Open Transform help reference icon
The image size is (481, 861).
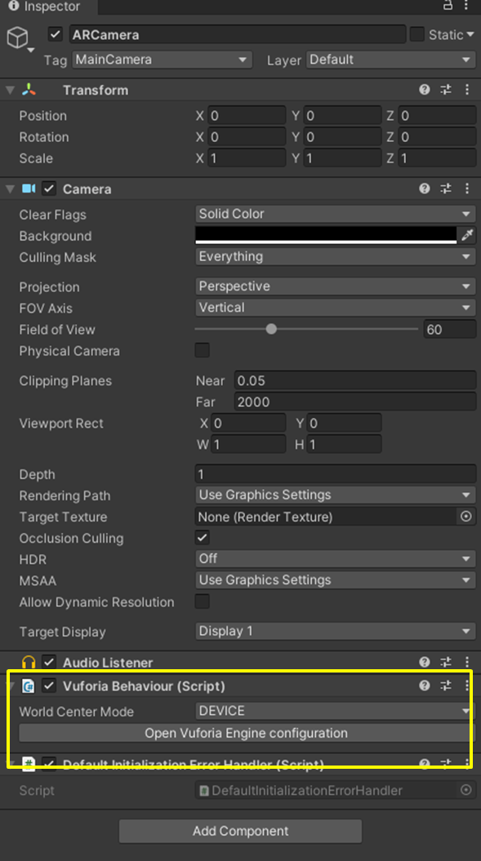425,90
